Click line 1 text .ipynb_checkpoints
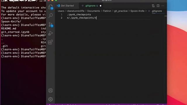Screen dimensions: 187x105 click(79, 15)
